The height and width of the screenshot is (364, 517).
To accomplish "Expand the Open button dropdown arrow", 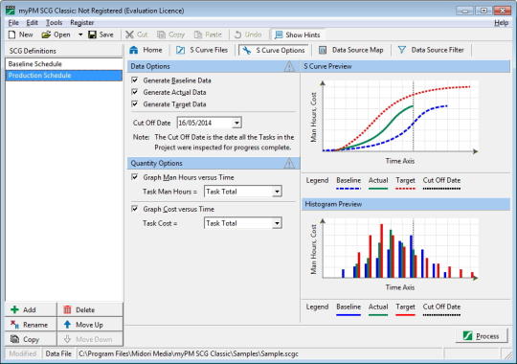I will [x=80, y=34].
